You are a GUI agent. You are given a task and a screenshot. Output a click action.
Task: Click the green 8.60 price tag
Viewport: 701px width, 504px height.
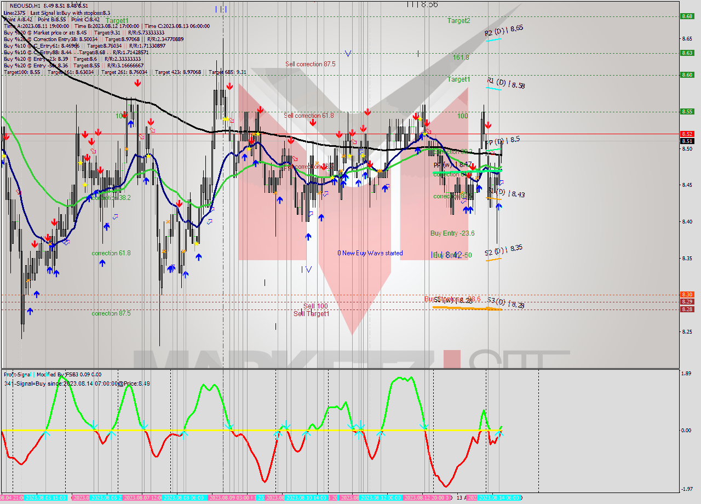pyautogui.click(x=687, y=75)
